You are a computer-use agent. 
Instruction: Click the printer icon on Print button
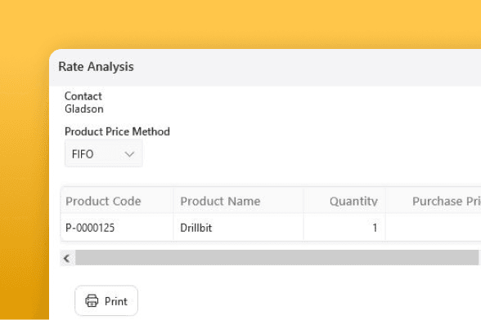[92, 300]
